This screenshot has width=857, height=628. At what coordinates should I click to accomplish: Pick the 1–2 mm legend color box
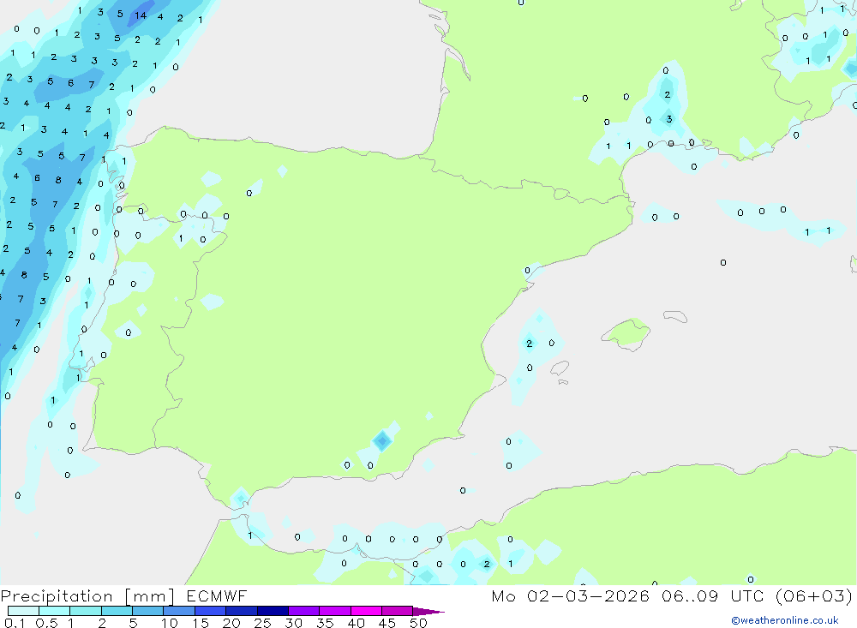tap(86, 611)
